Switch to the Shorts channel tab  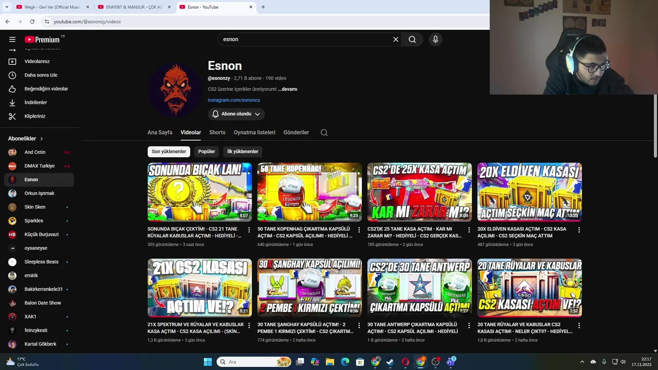coord(217,133)
